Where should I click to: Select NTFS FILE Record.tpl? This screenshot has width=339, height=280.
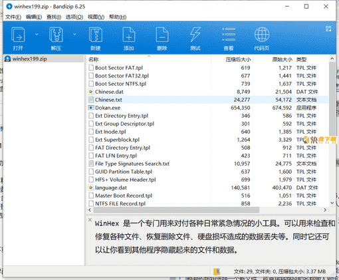208,204
